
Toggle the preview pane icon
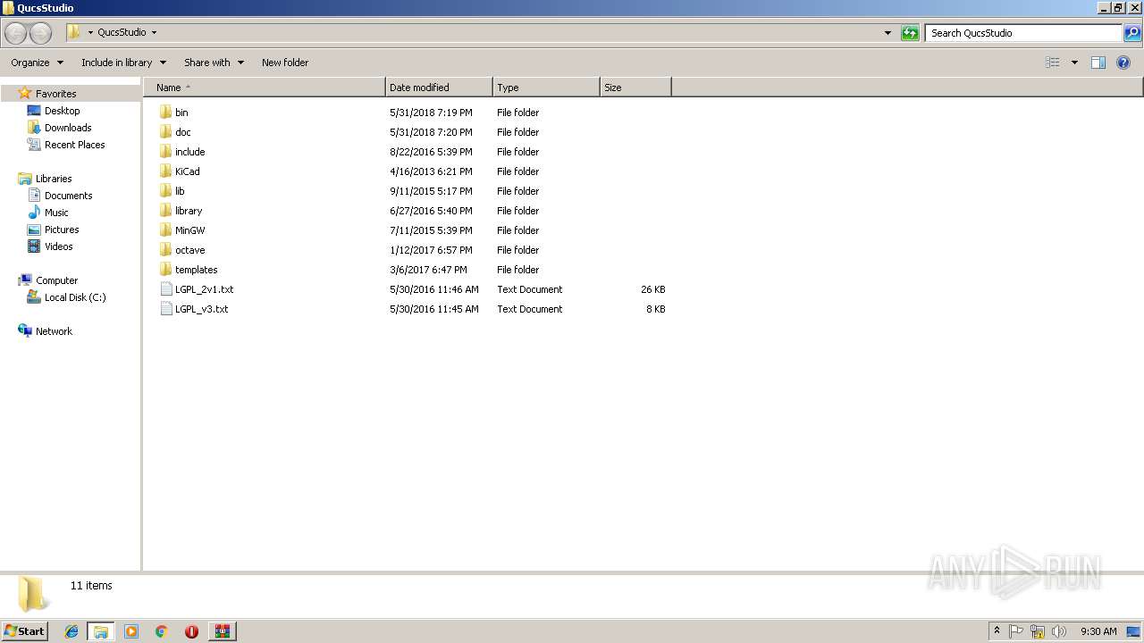[1098, 63]
